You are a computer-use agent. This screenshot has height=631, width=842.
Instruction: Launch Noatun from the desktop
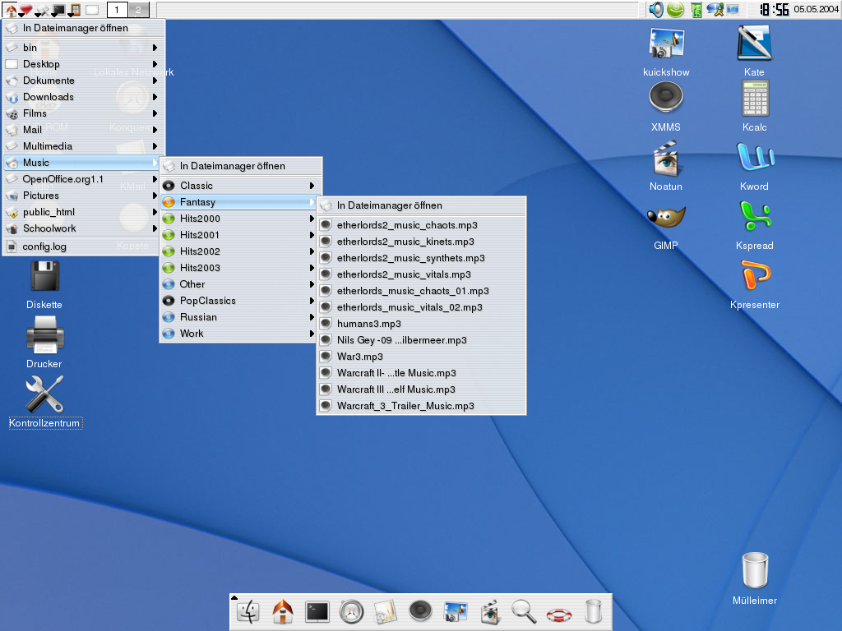tap(666, 166)
